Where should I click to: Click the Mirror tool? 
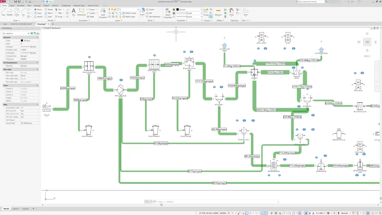pos(49,13)
